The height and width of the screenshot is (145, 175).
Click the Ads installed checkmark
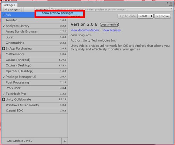coord(4,15)
